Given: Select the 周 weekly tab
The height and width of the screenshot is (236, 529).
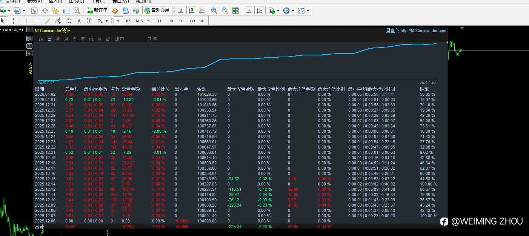Looking at the screenshot, I should pos(58,39).
